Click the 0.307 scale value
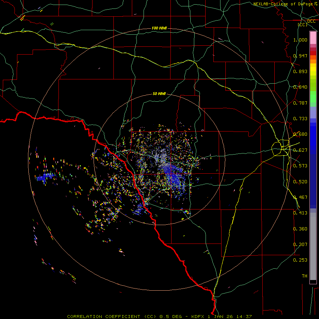The width and height of the screenshot is (319, 319). (300, 245)
